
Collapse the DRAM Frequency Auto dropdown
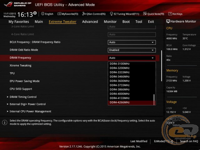(x=132, y=58)
